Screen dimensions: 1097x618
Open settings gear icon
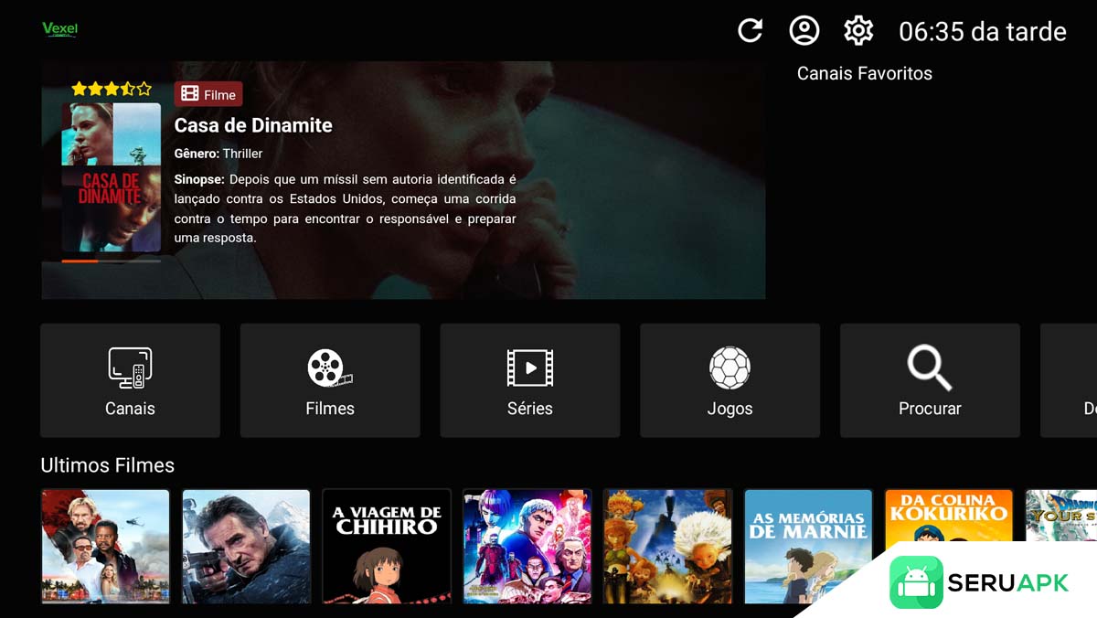pyautogui.click(x=858, y=31)
